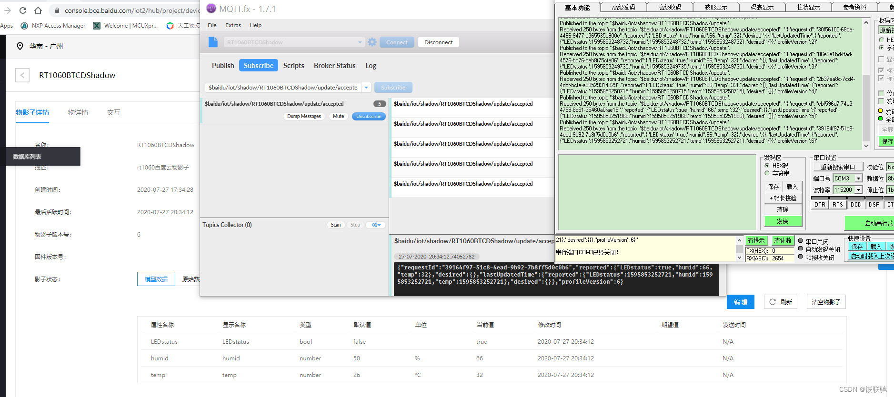The image size is (894, 397).
Task: Switch to 波形显示 tab in serial tool
Action: tap(716, 7)
